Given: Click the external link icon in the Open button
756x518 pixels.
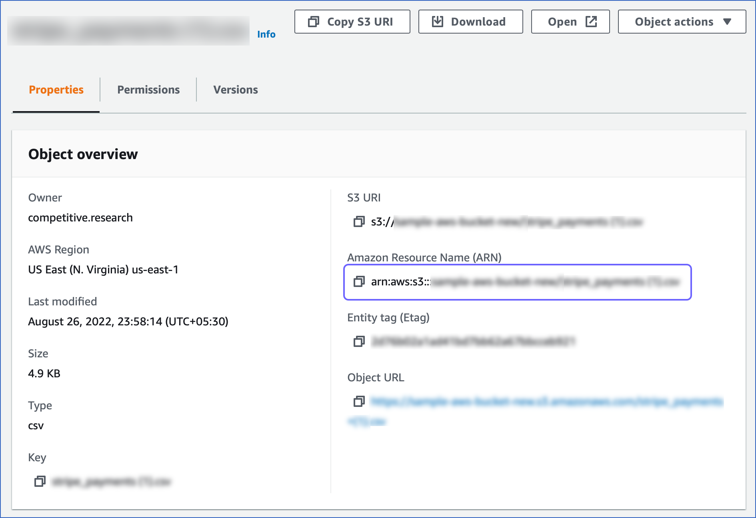Looking at the screenshot, I should click(592, 22).
